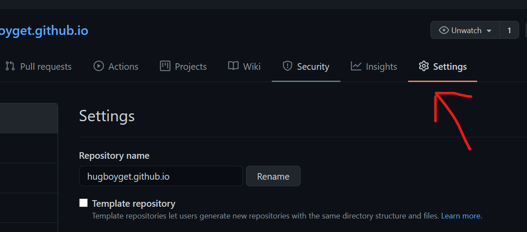Focus the Repository name input field
This screenshot has width=527, height=232.
[161, 176]
